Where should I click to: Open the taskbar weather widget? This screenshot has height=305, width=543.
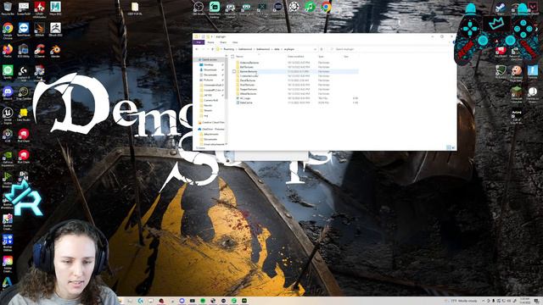462,301
